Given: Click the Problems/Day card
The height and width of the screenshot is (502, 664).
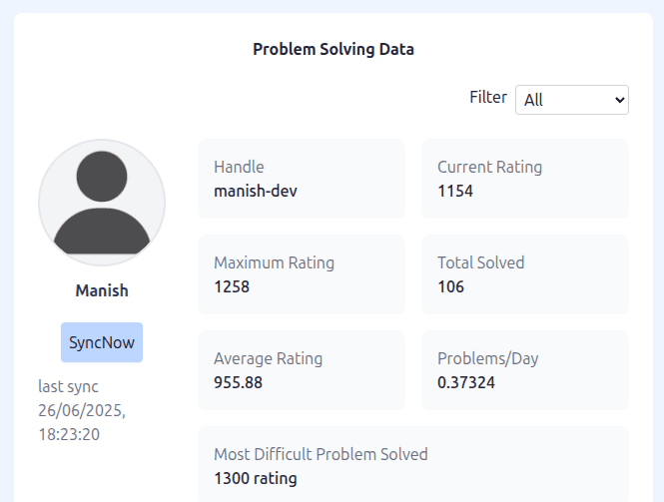Looking at the screenshot, I should coord(524,370).
